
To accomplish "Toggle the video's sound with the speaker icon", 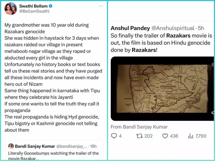I will point(213,113).
